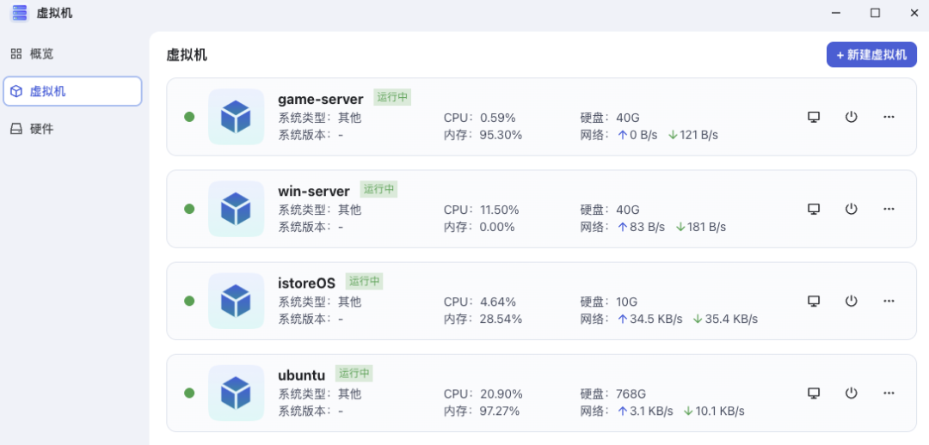The image size is (929, 445).
Task: Select 虚拟机 item in sidebar
Action: pos(72,91)
